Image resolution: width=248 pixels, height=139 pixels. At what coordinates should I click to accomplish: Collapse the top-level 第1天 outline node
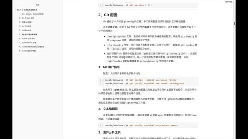pyautogui.click(x=15, y=10)
